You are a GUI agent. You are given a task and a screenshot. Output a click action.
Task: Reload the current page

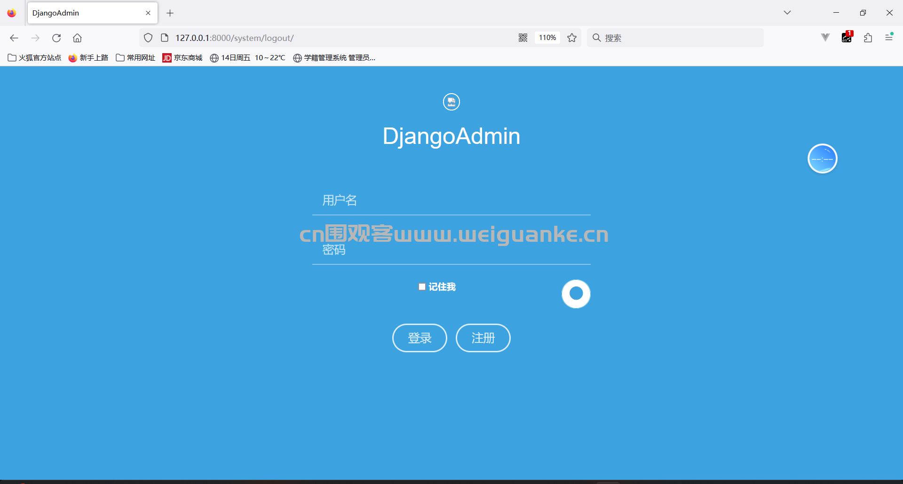point(56,38)
